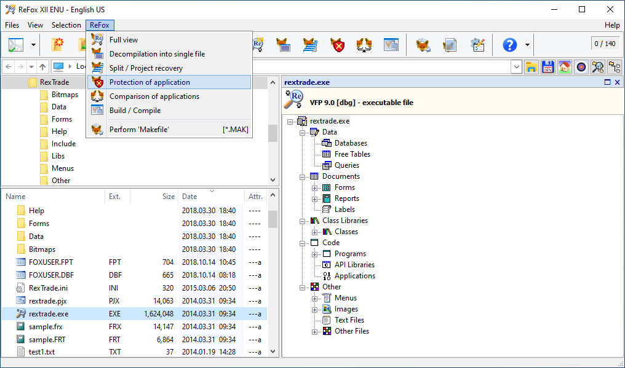Select Comparison of applications menu entry

[169, 96]
